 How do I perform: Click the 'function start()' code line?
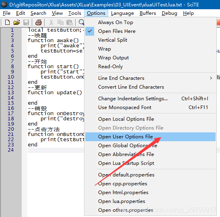[x=53, y=67]
